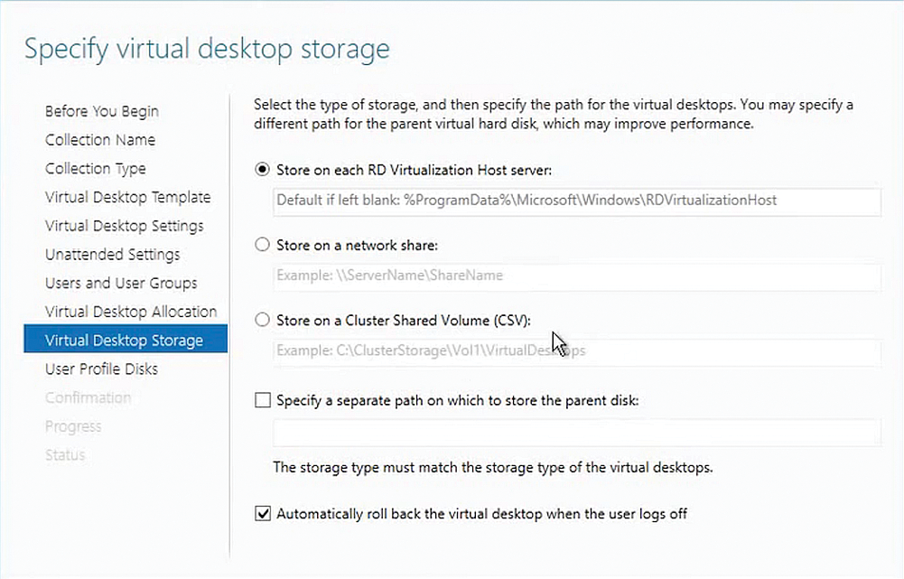Navigate to 'Collection Type' step

point(96,169)
